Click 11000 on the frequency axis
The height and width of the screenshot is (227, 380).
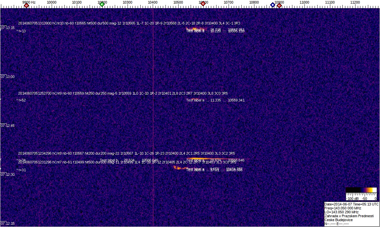304,2
